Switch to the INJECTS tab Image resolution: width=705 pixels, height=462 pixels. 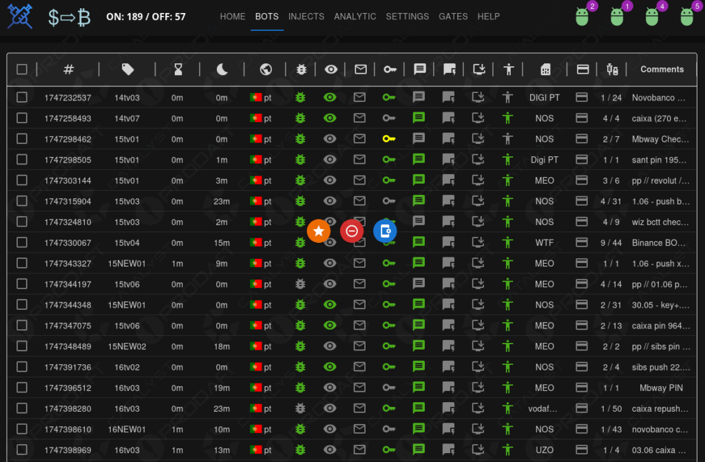306,17
